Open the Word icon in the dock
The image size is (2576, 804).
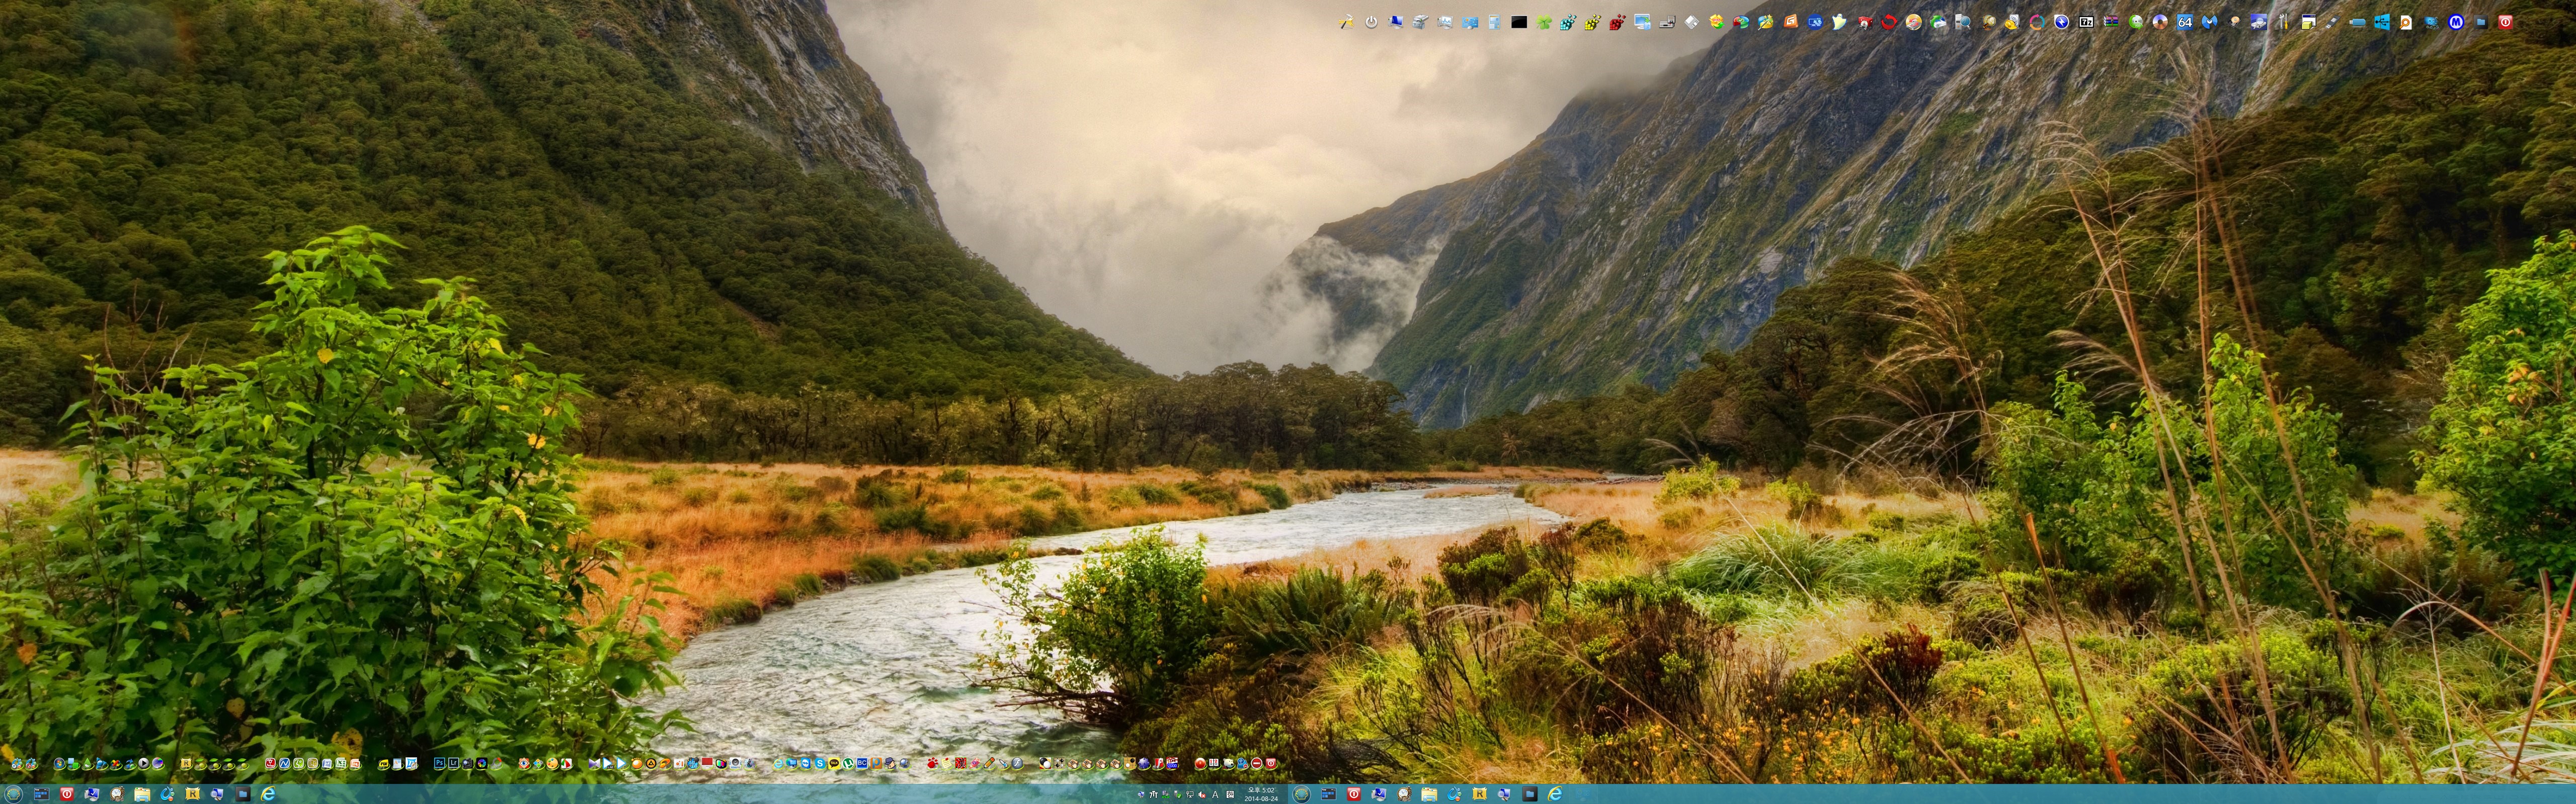click(327, 763)
